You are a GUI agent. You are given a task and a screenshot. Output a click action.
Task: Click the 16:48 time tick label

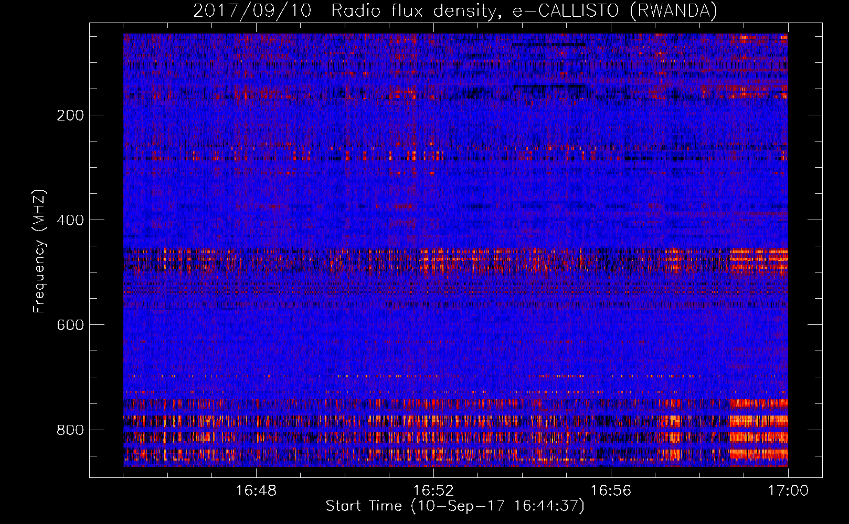pyautogui.click(x=256, y=491)
